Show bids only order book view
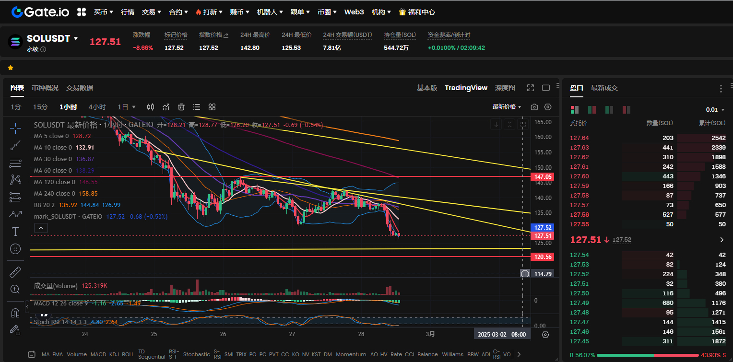This screenshot has width=733, height=362. click(609, 110)
